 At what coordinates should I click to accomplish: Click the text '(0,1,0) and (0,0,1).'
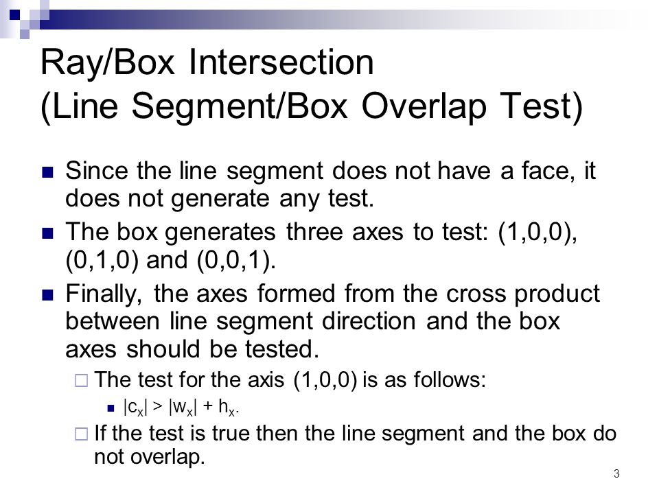[171, 260]
